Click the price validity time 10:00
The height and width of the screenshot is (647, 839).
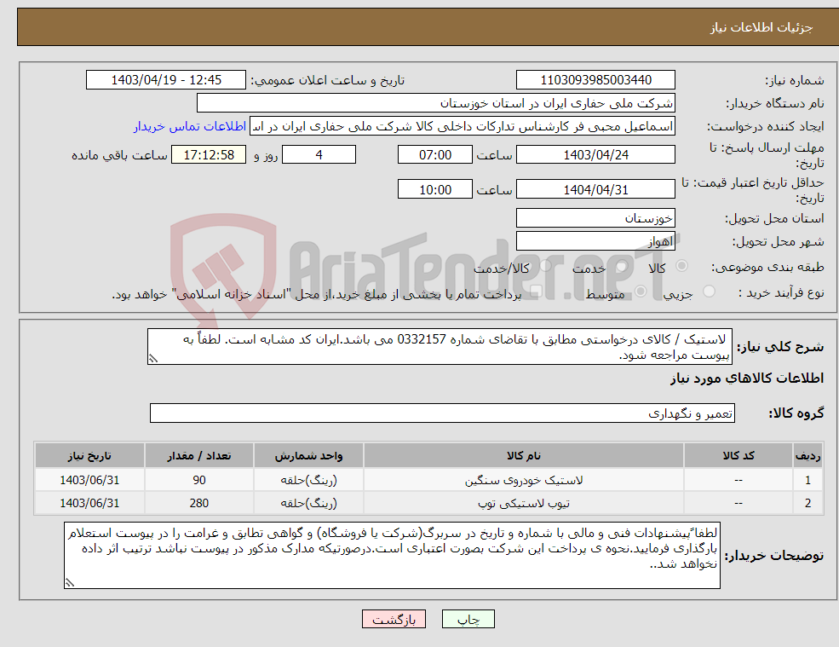point(435,189)
